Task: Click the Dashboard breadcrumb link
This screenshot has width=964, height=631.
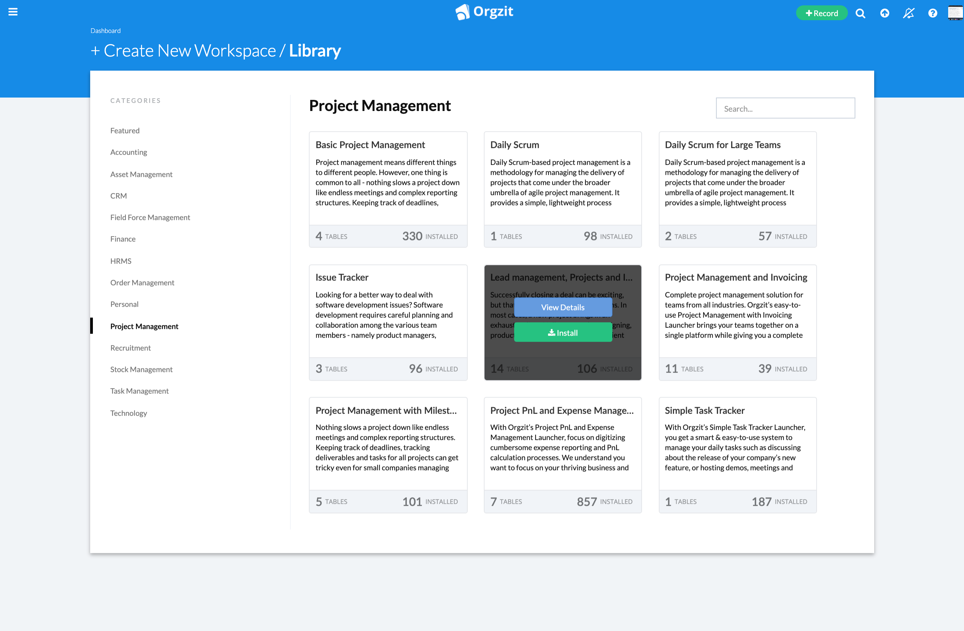Action: click(105, 31)
